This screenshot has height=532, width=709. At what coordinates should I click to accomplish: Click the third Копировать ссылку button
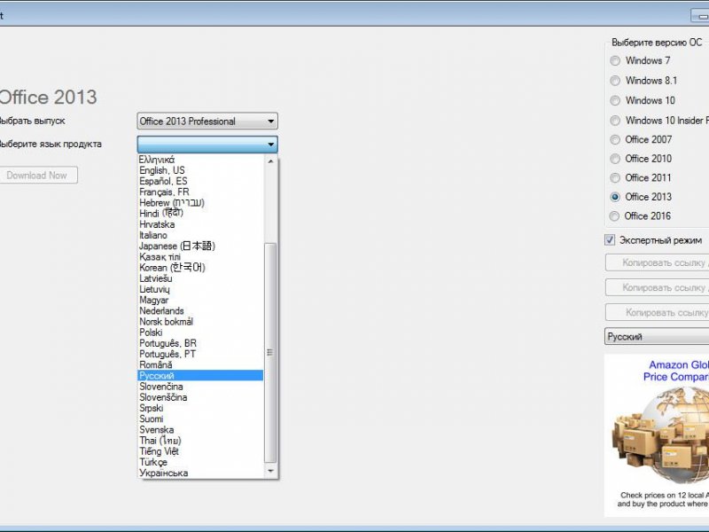(657, 312)
